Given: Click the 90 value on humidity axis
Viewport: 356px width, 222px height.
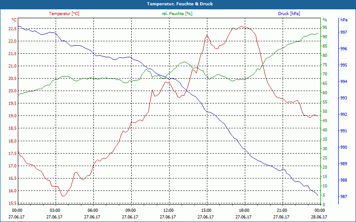Looking at the screenshot, I should [325, 37].
